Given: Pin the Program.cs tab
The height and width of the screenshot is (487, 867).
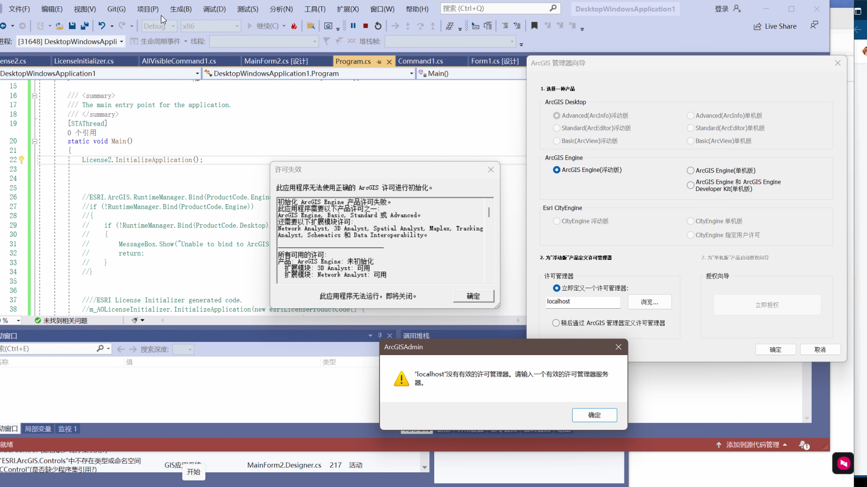Looking at the screenshot, I should [x=379, y=62].
